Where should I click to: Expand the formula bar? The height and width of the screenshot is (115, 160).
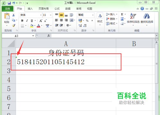click(156, 35)
